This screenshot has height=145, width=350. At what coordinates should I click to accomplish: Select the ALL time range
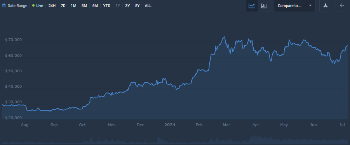click(148, 5)
